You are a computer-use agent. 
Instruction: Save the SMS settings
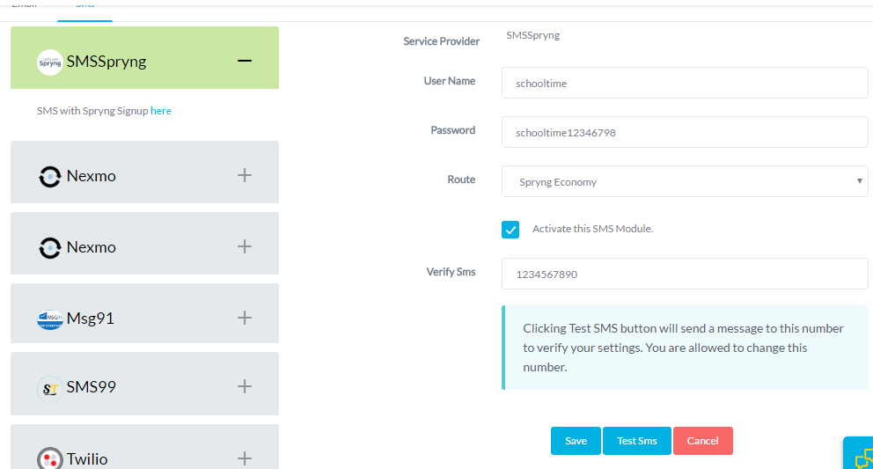576,441
